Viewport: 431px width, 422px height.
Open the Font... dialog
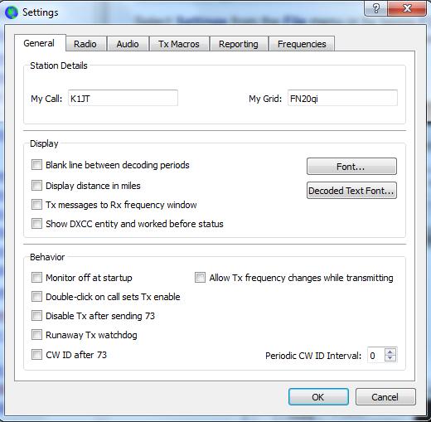coord(351,167)
